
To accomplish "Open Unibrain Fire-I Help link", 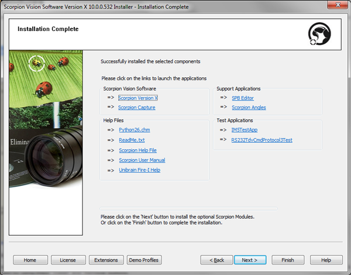I will [139, 170].
